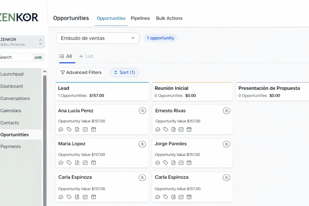Click the tag icon on Carla Espinoza card in Lead
The height and width of the screenshot is (206, 309).
click(69, 197)
